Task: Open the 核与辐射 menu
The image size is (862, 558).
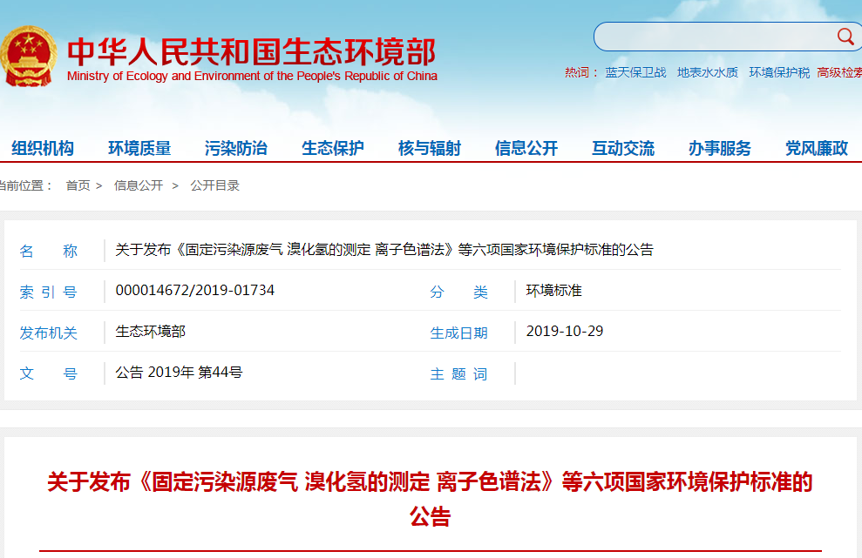Action: pos(430,148)
